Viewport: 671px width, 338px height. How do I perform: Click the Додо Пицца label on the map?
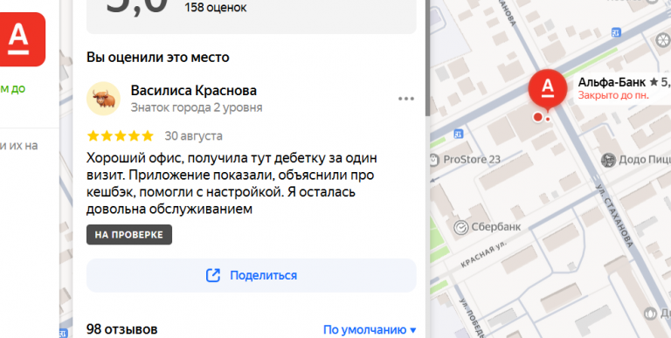click(645, 160)
